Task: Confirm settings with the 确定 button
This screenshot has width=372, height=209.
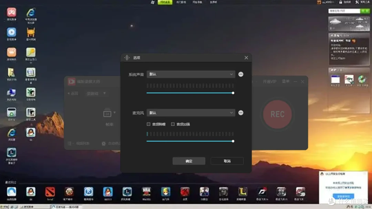Action: 189,161
